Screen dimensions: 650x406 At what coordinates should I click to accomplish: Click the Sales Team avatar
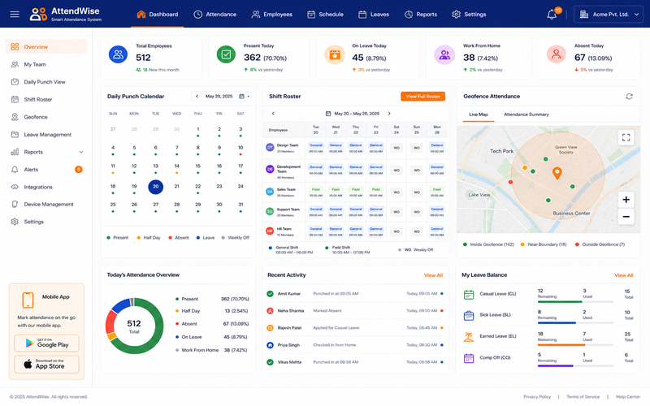point(270,192)
